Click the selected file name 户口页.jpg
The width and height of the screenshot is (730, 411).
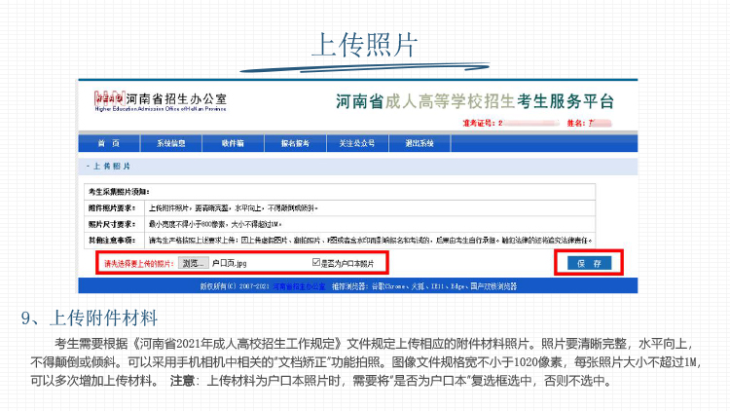(229, 263)
